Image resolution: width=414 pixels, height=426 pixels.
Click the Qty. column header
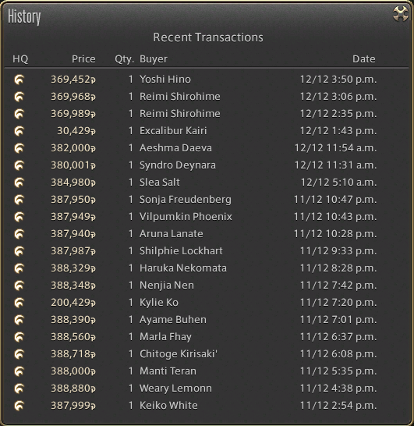124,59
